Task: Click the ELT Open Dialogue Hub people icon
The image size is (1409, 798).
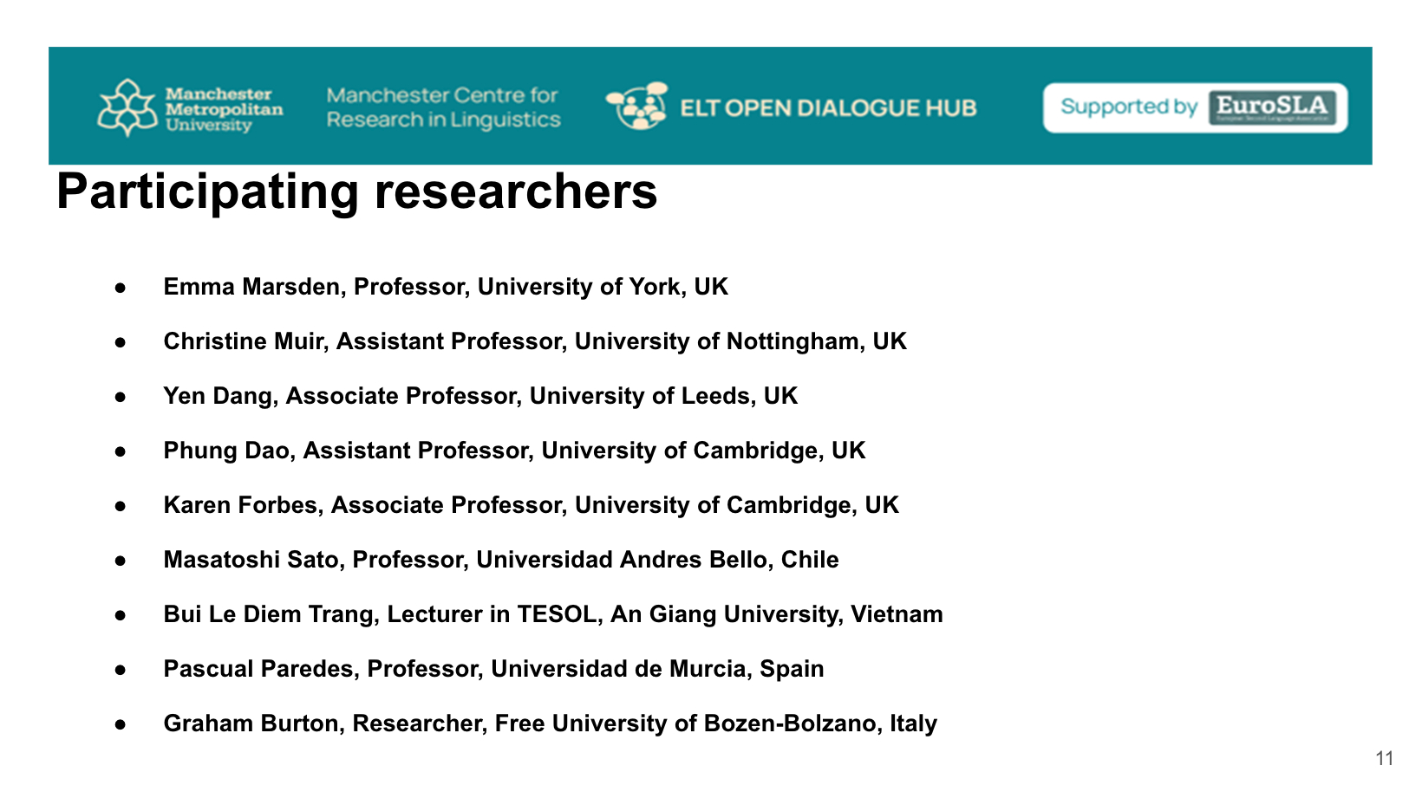Action: point(637,107)
